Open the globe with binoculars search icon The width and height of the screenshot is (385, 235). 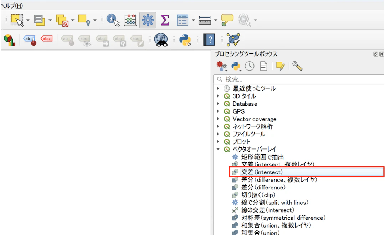coord(161,40)
